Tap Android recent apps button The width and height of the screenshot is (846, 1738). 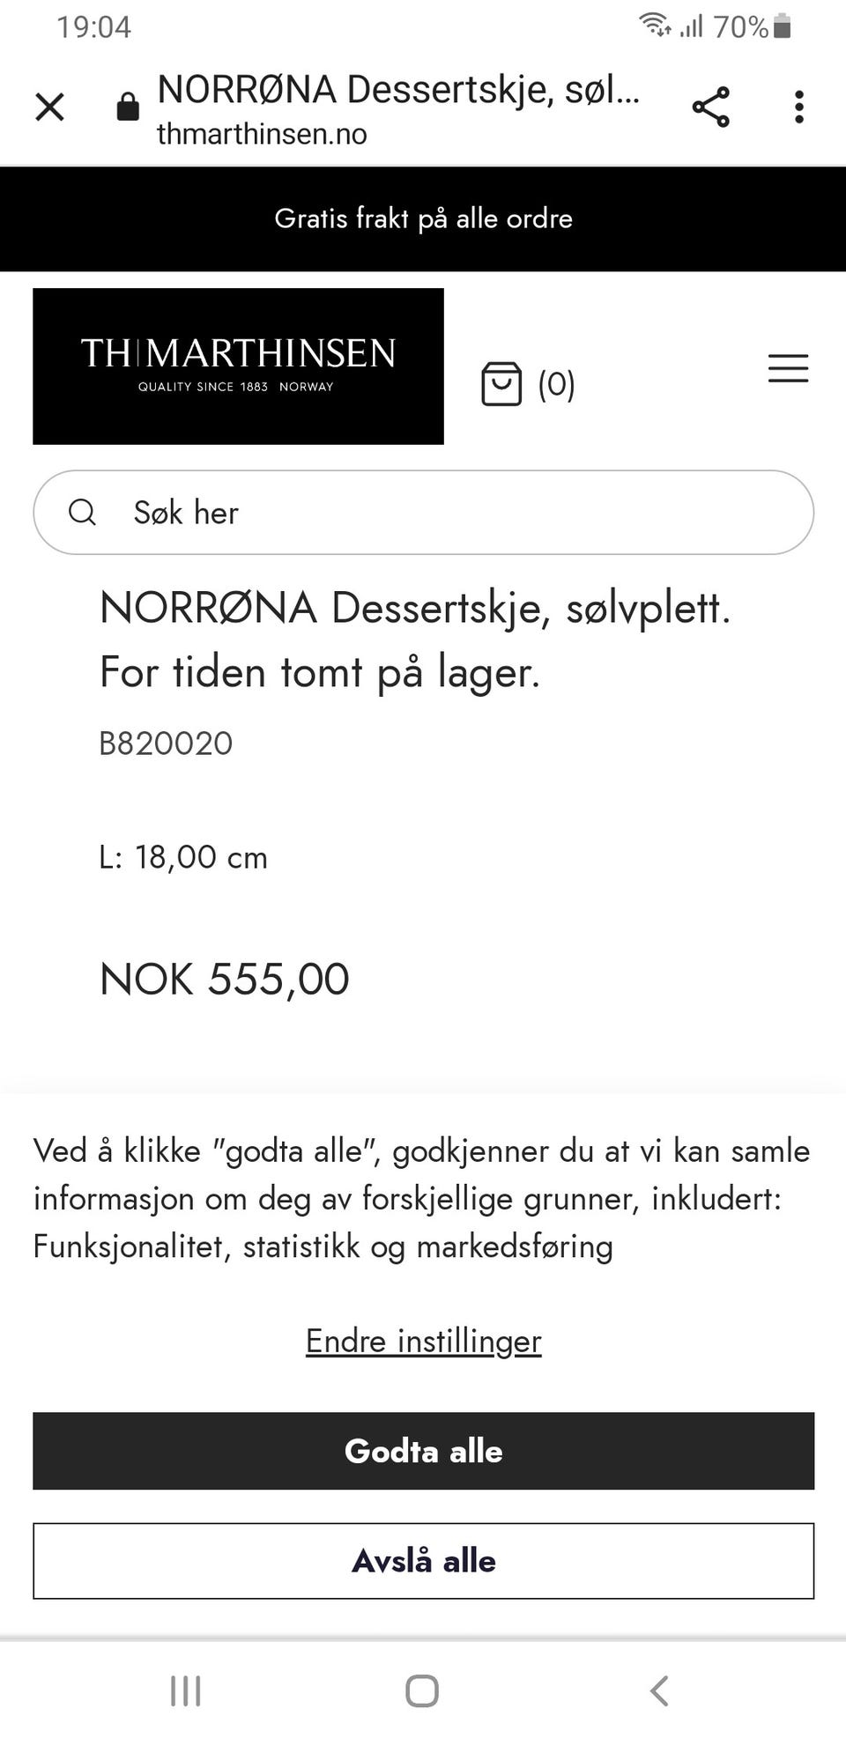[186, 1690]
